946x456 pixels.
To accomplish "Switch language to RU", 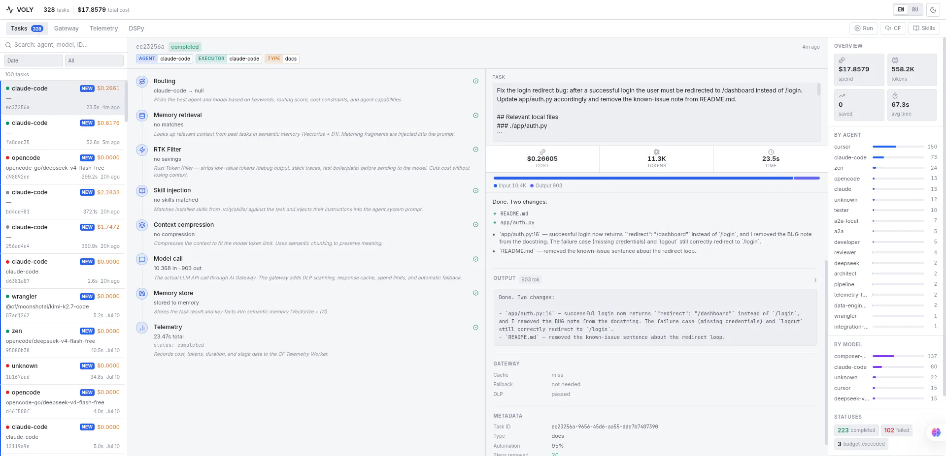I will pyautogui.click(x=915, y=10).
